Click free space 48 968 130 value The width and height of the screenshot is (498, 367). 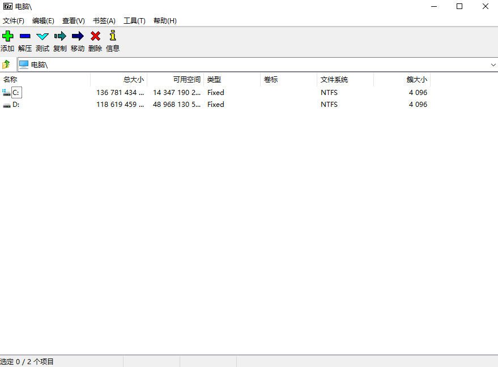[177, 105]
